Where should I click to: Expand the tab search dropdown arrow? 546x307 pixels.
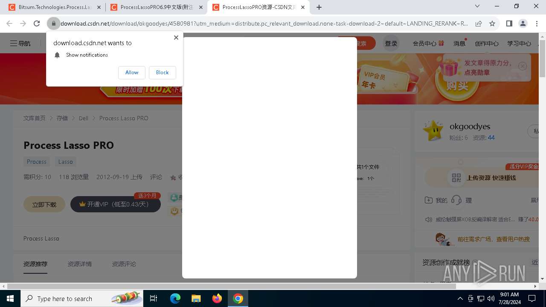click(477, 6)
